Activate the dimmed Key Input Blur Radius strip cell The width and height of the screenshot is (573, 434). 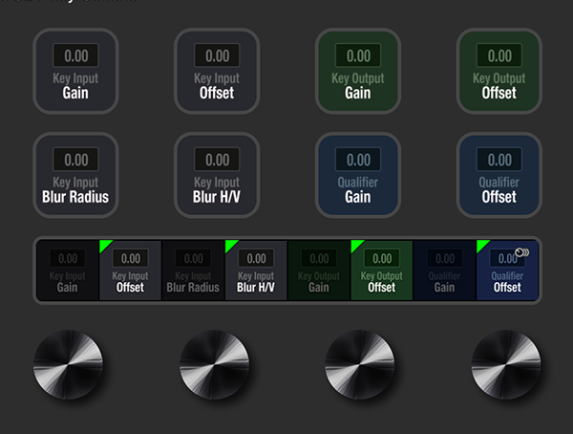[193, 271]
